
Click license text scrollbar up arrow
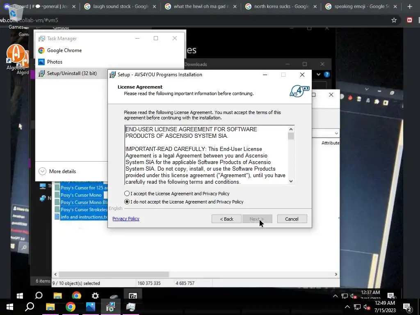click(x=291, y=129)
